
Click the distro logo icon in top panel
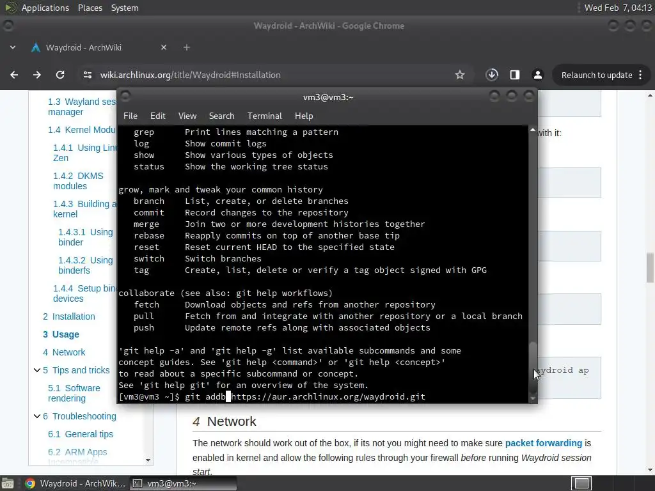click(x=10, y=8)
